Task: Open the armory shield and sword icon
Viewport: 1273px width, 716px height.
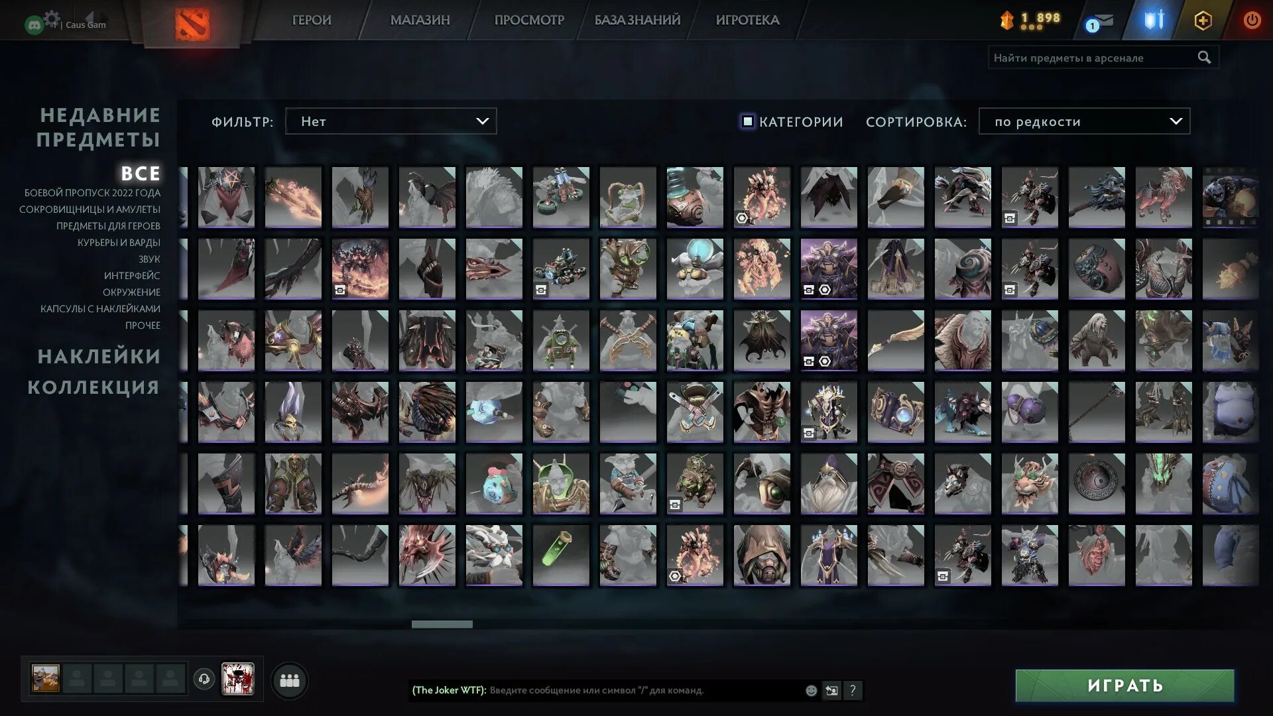Action: coord(1154,20)
